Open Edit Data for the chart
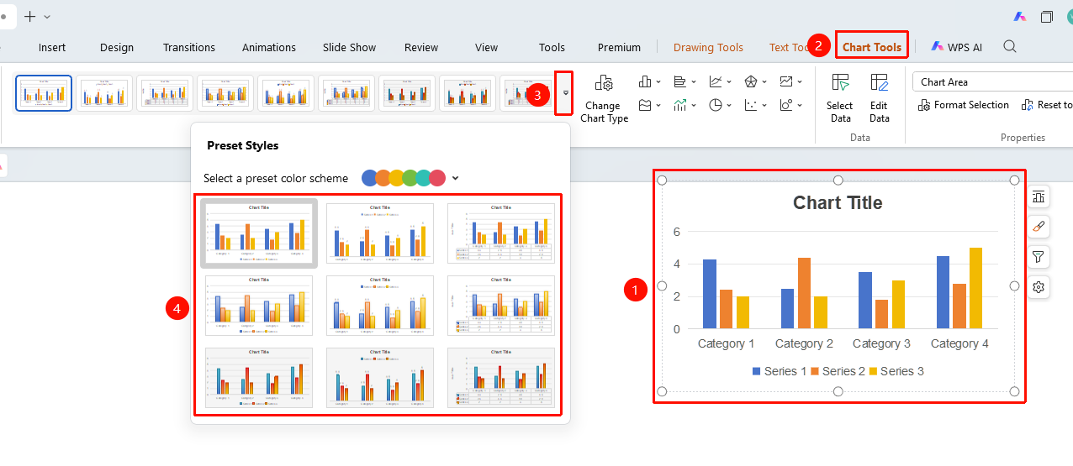 coord(879,98)
